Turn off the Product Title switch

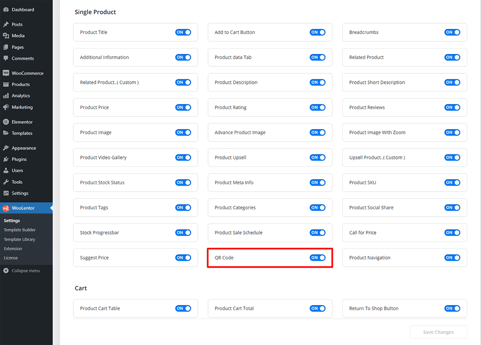[x=183, y=33]
